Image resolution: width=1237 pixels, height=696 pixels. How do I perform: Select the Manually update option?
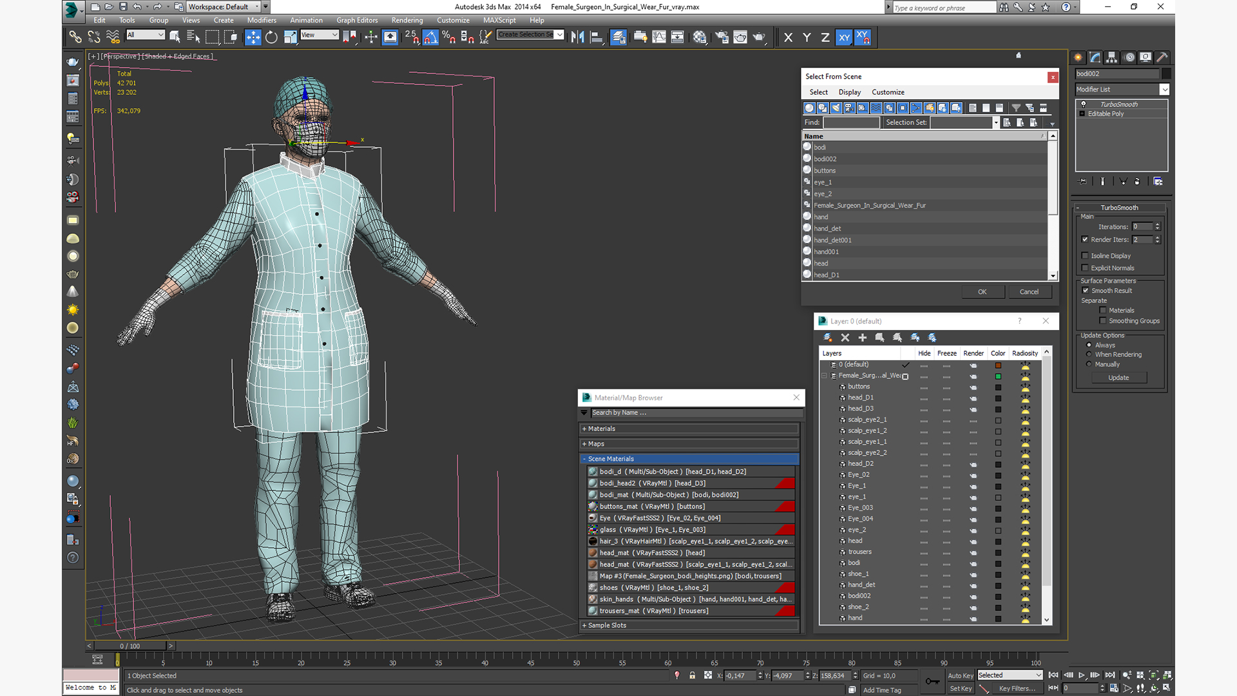[1089, 364]
